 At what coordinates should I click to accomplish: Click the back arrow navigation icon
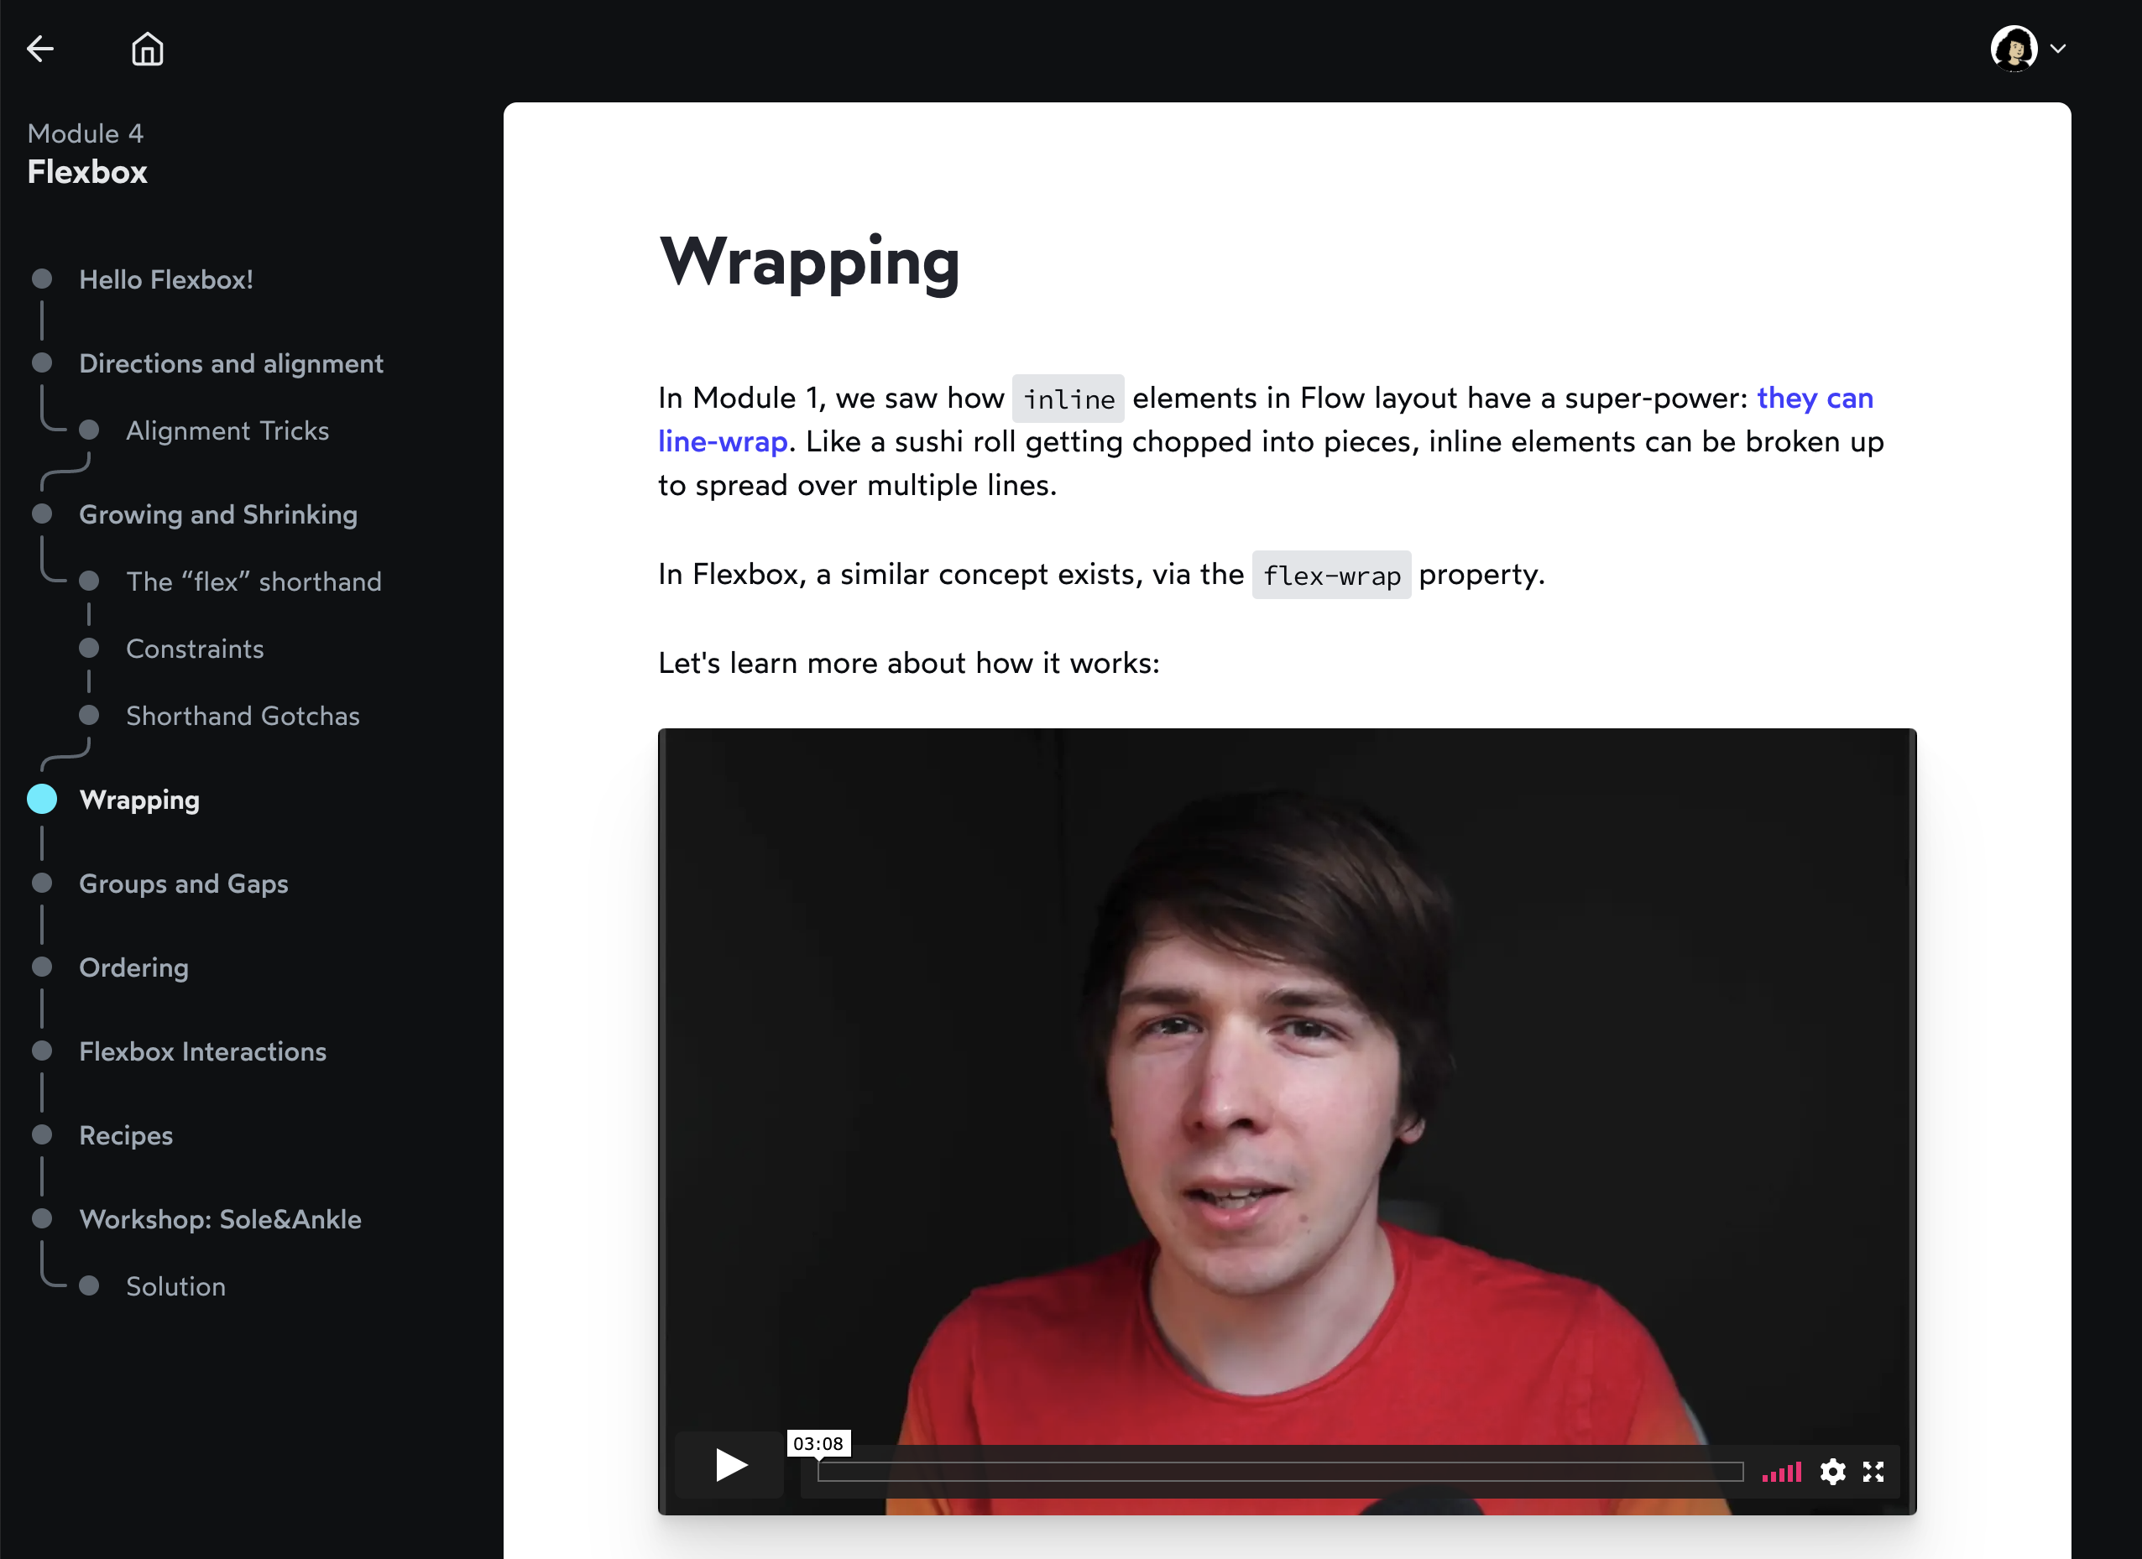coord(42,48)
